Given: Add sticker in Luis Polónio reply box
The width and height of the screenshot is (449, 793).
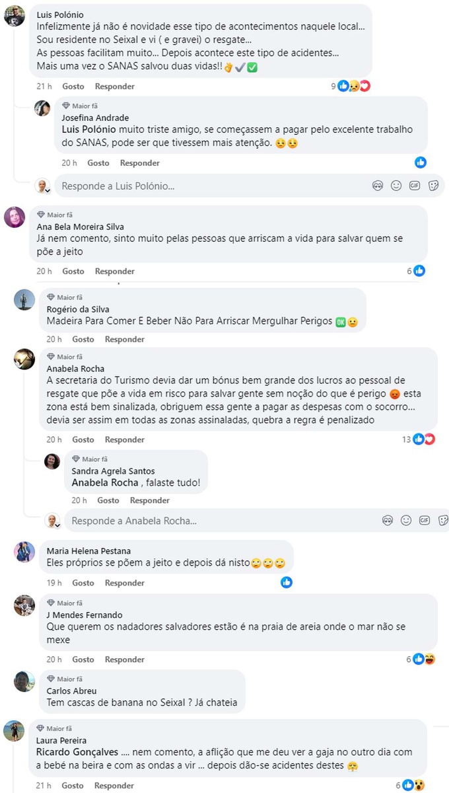Looking at the screenshot, I should [x=433, y=186].
